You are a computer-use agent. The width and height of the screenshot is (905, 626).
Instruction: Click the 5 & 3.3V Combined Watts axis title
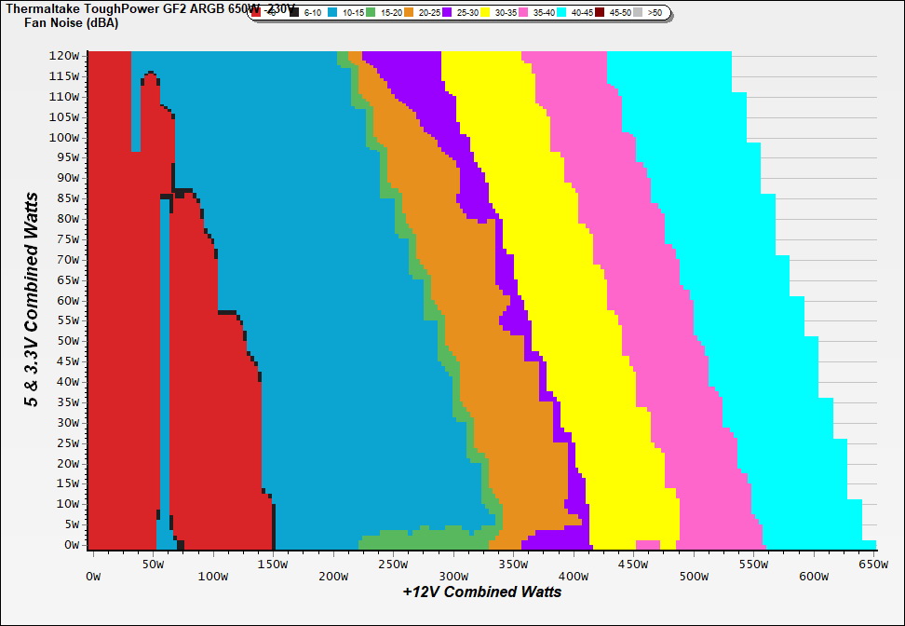pyautogui.click(x=32, y=300)
